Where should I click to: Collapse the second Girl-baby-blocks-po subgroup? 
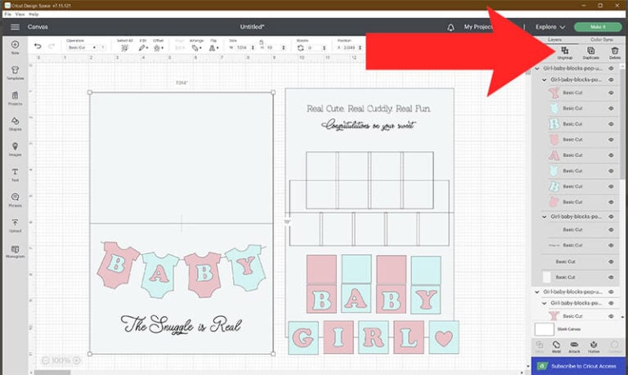544,217
